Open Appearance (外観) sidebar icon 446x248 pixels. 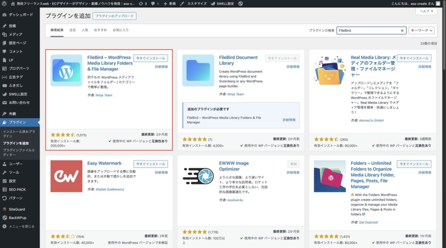[4, 114]
